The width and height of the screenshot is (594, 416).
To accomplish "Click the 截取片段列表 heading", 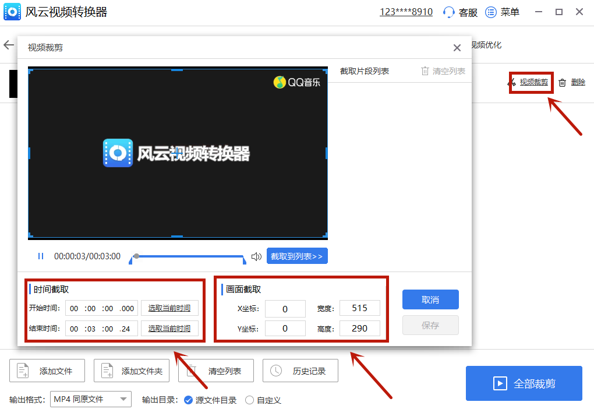I will (x=365, y=71).
